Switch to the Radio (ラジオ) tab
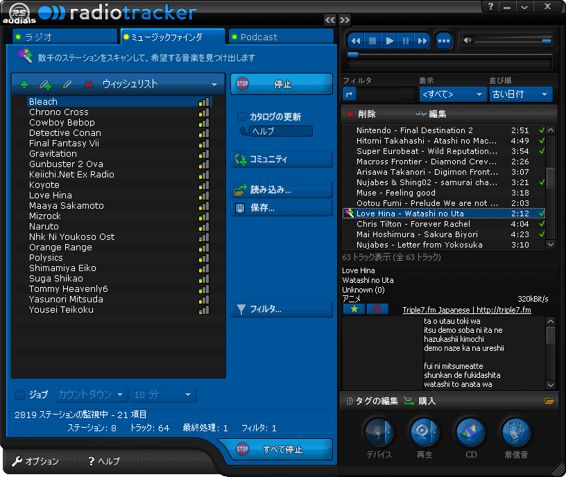 (65, 37)
